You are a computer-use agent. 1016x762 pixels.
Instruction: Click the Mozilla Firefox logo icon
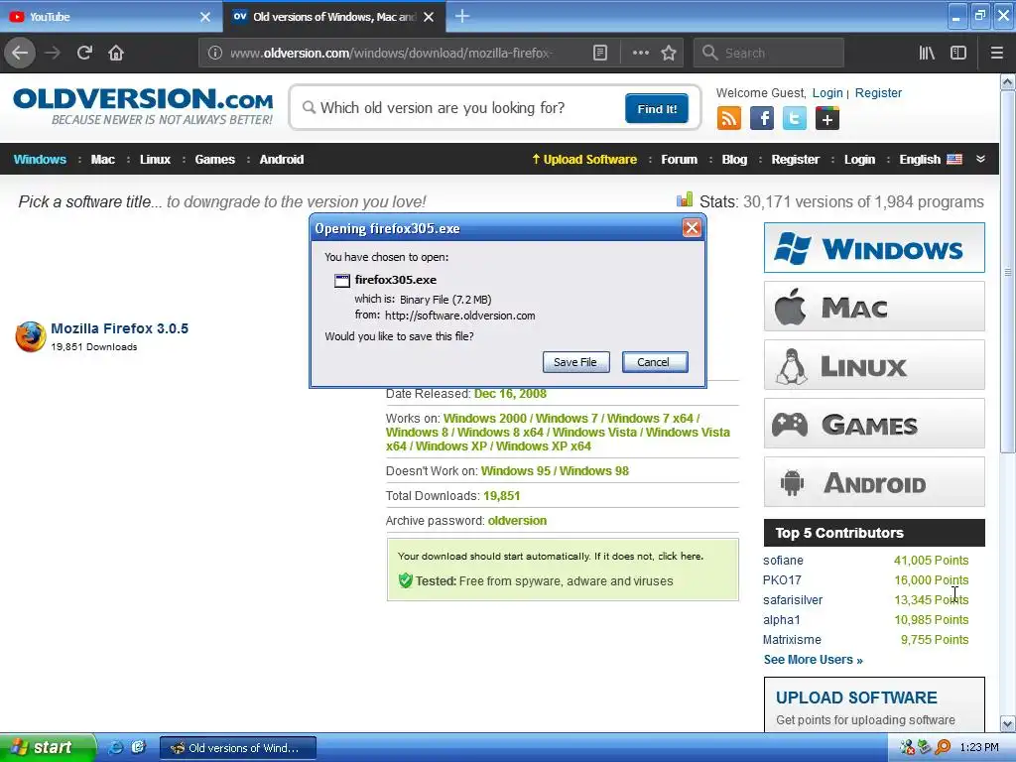[31, 336]
